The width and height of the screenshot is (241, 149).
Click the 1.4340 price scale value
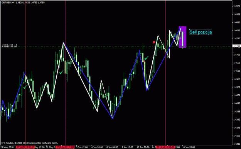coord(237,119)
